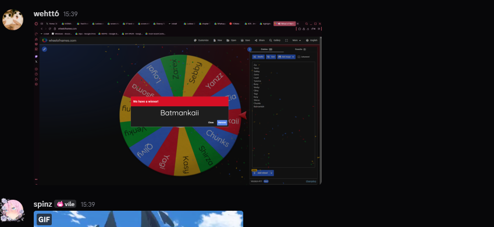The height and width of the screenshot is (227, 494).
Task: Click the Twitch icon in browser sidebar
Action: [x=36, y=56]
